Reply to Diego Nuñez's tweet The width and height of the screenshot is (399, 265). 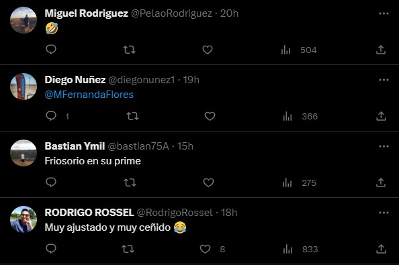coord(51,116)
